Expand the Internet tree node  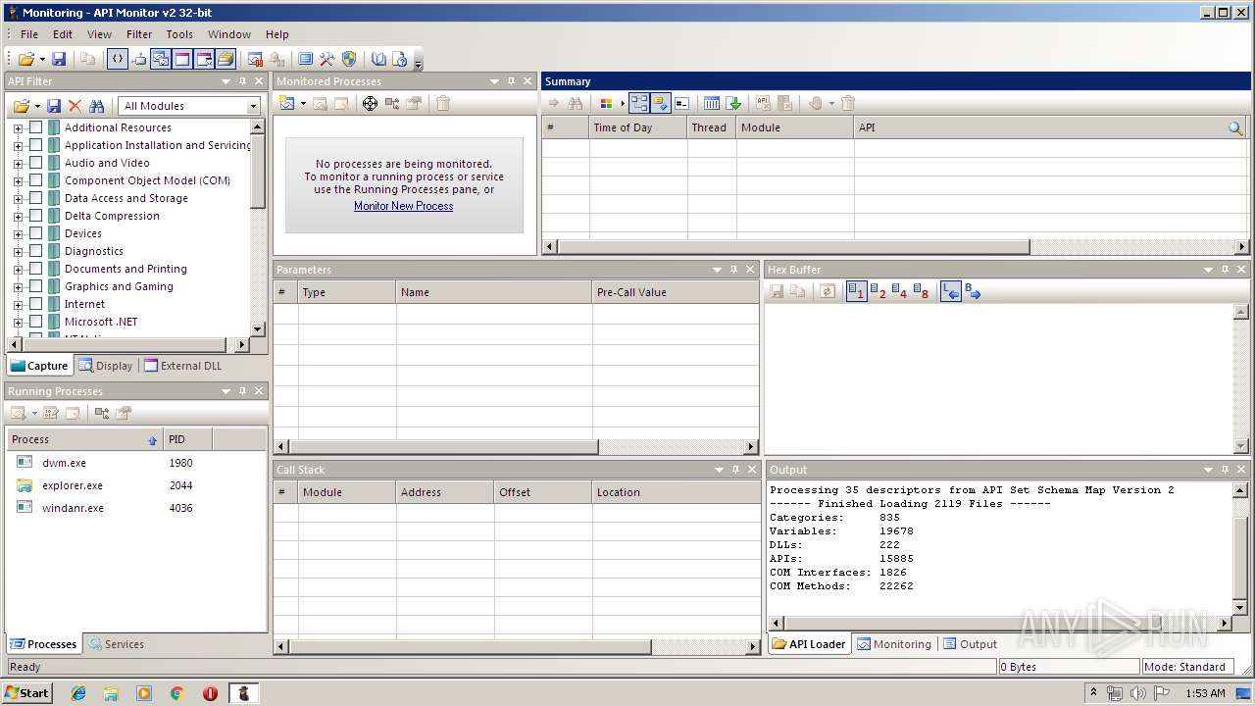[18, 304]
